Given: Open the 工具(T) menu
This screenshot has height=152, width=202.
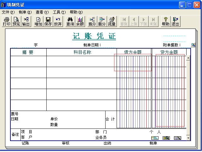Looking at the screenshot, I should pyautogui.click(x=59, y=12).
